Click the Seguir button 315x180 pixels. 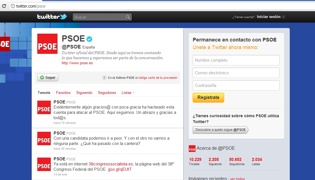48,78
